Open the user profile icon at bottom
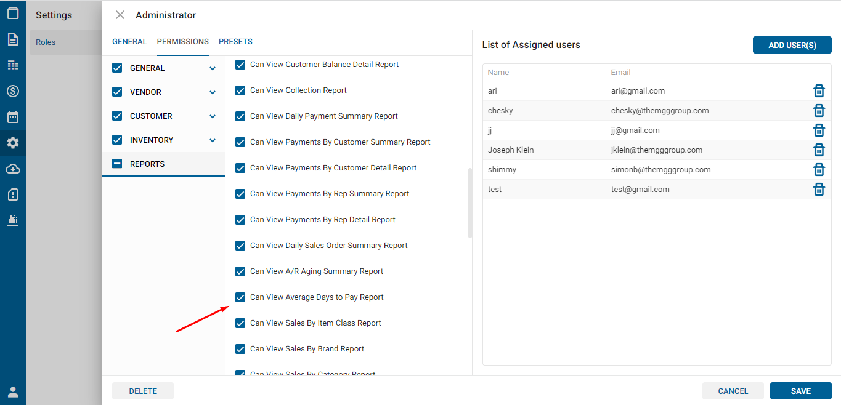 (13, 392)
